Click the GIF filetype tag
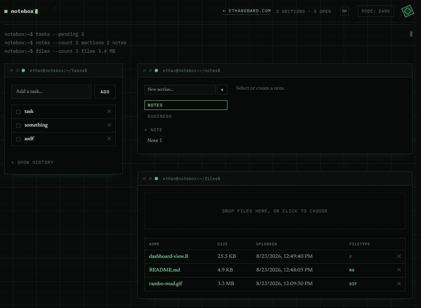This screenshot has height=308, width=421. (x=353, y=284)
